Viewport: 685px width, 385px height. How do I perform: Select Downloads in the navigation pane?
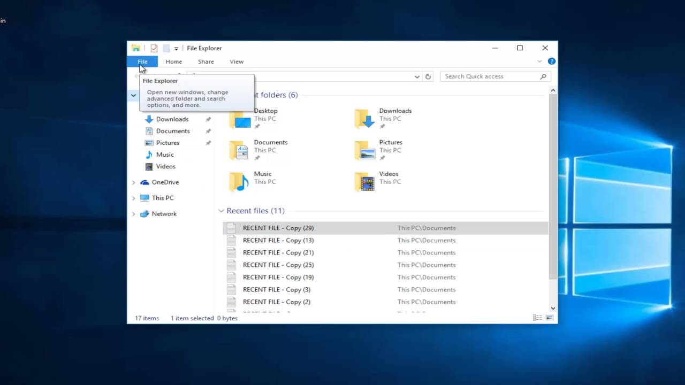coord(172,119)
